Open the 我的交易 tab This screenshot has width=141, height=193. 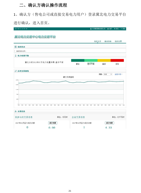tap(118, 41)
